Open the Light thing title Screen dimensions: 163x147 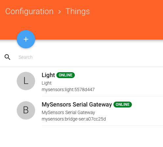click(x=48, y=75)
